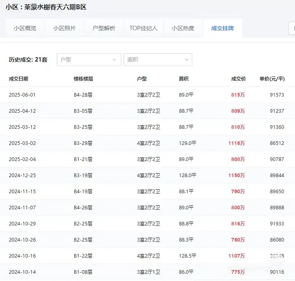The width and height of the screenshot is (295, 281).
Task: Expand the 面积 filter dropdown
Action: pyautogui.click(x=158, y=60)
